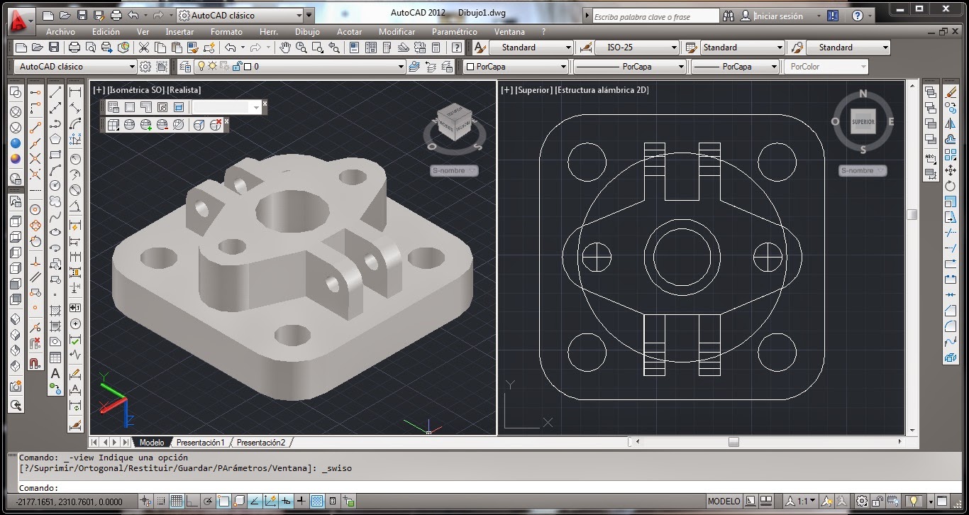
Task: Click the MODELO button in the status bar
Action: click(x=724, y=502)
